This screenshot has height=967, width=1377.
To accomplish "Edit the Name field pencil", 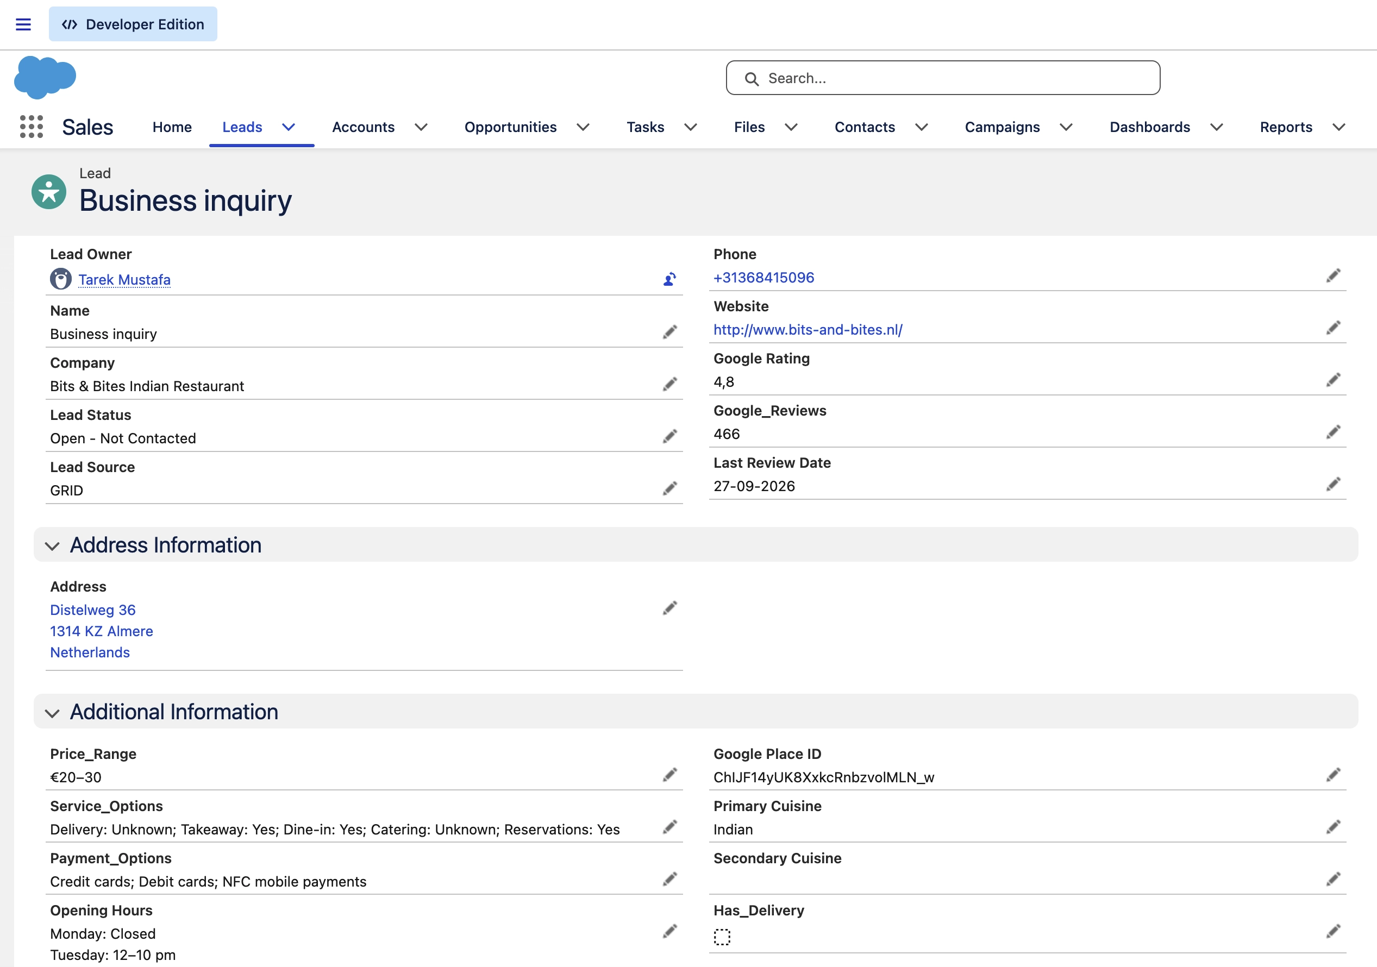I will click(x=670, y=332).
